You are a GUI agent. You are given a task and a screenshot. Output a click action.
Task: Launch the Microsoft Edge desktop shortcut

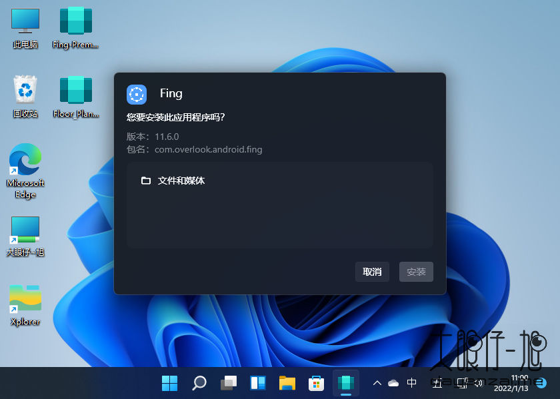pyautogui.click(x=25, y=171)
